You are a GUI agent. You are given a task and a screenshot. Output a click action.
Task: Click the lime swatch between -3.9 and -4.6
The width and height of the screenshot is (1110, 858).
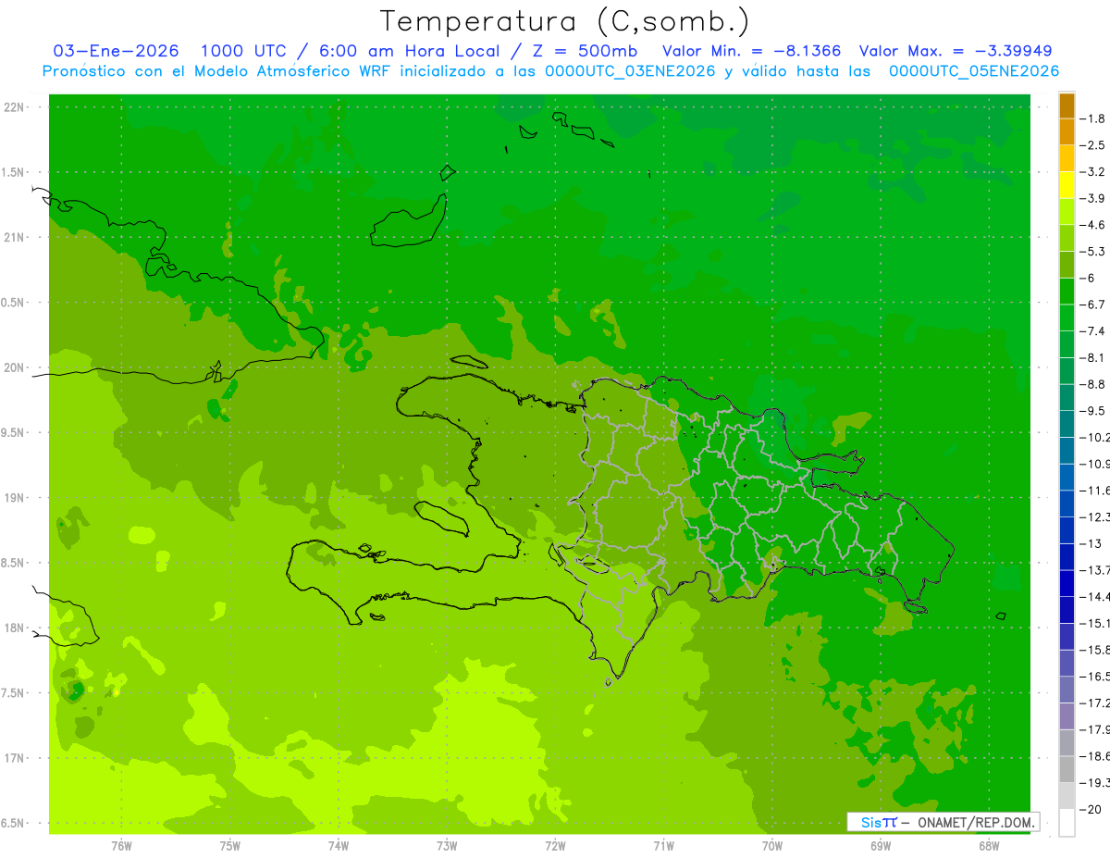click(x=1067, y=211)
